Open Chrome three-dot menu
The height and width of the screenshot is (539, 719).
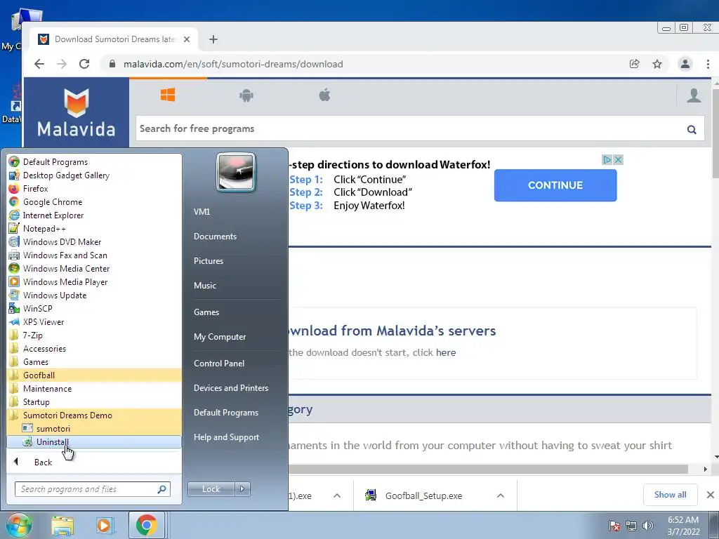click(x=708, y=64)
